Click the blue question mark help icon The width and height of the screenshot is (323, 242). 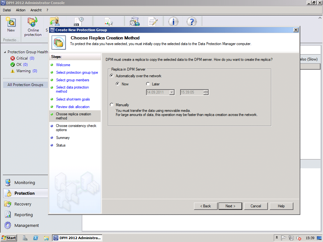(x=191, y=21)
